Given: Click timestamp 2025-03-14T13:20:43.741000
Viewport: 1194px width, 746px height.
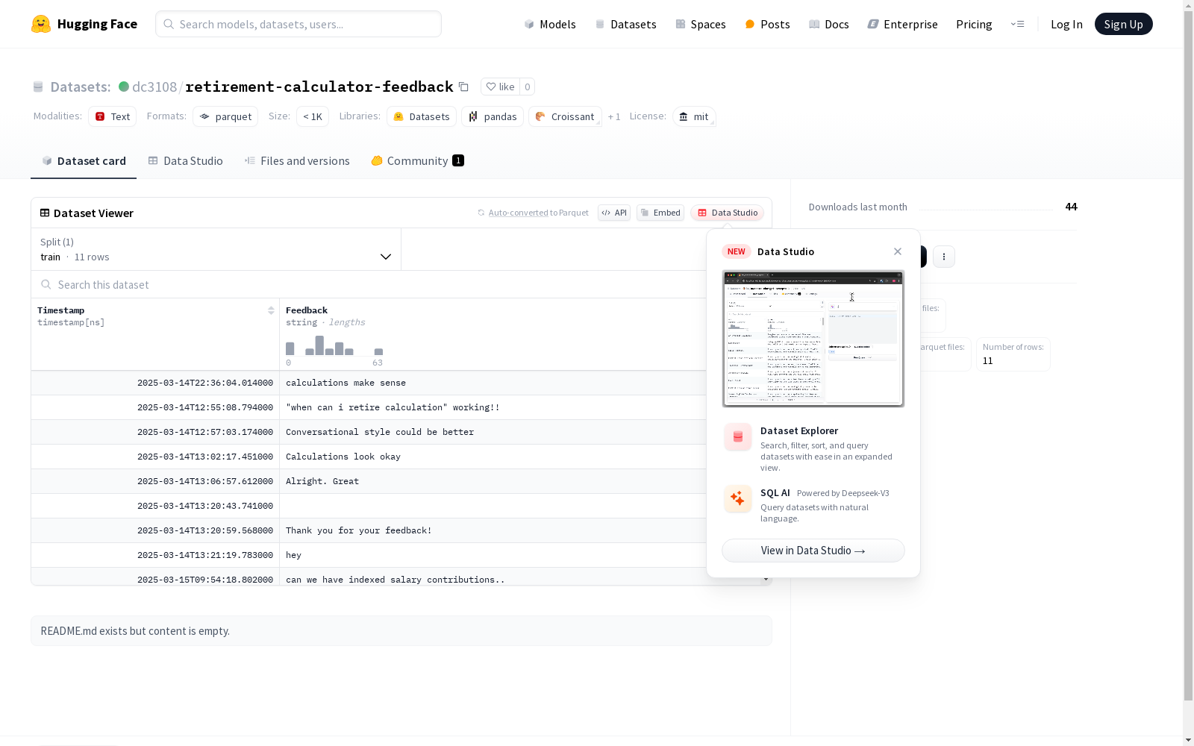Looking at the screenshot, I should coord(205,506).
